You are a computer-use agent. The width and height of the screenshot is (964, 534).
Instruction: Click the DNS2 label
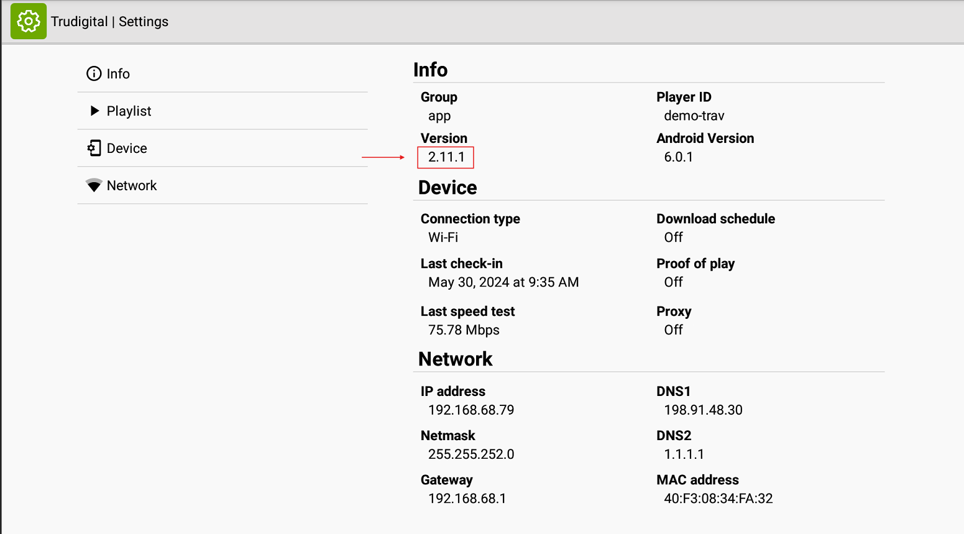(674, 436)
